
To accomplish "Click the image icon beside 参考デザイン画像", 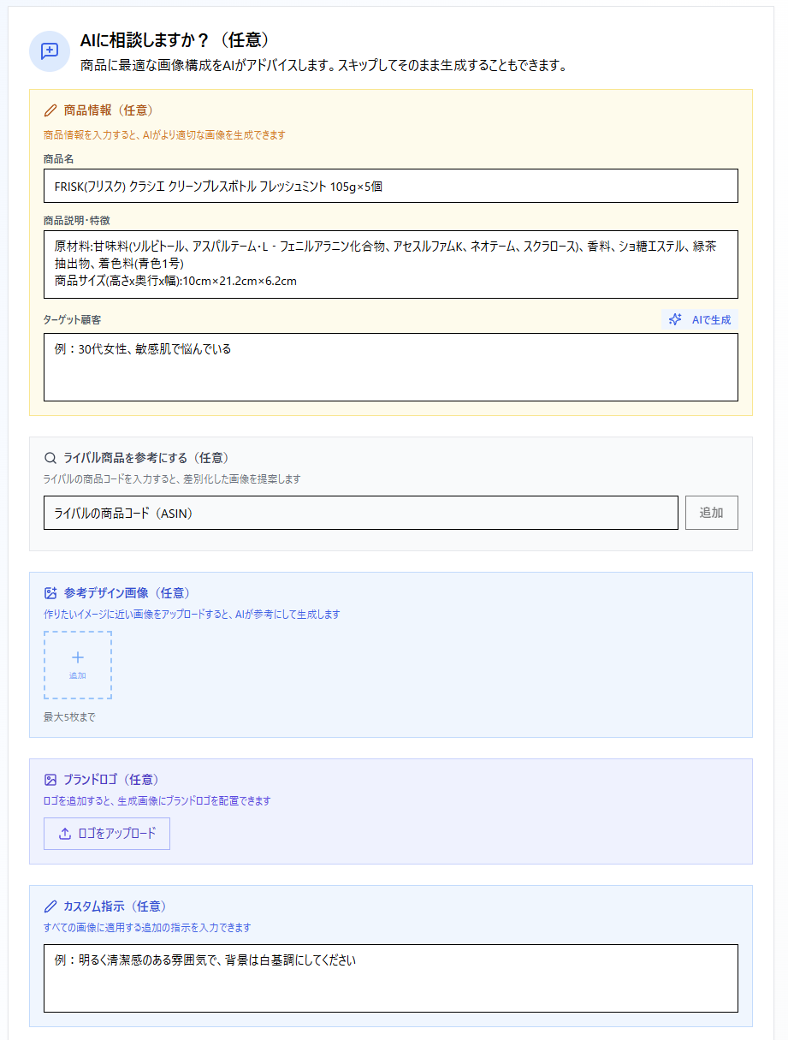I will [x=50, y=593].
